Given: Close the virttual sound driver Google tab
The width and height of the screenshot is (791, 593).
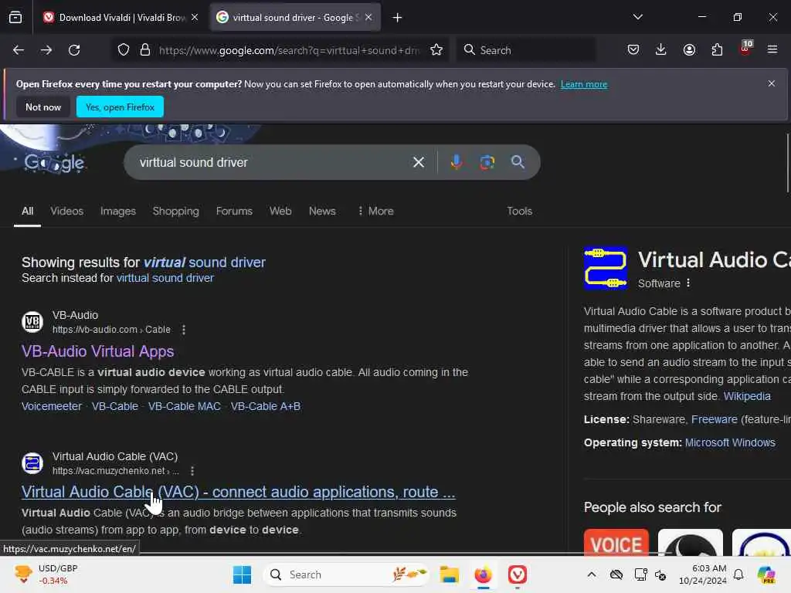Looking at the screenshot, I should pos(368,18).
